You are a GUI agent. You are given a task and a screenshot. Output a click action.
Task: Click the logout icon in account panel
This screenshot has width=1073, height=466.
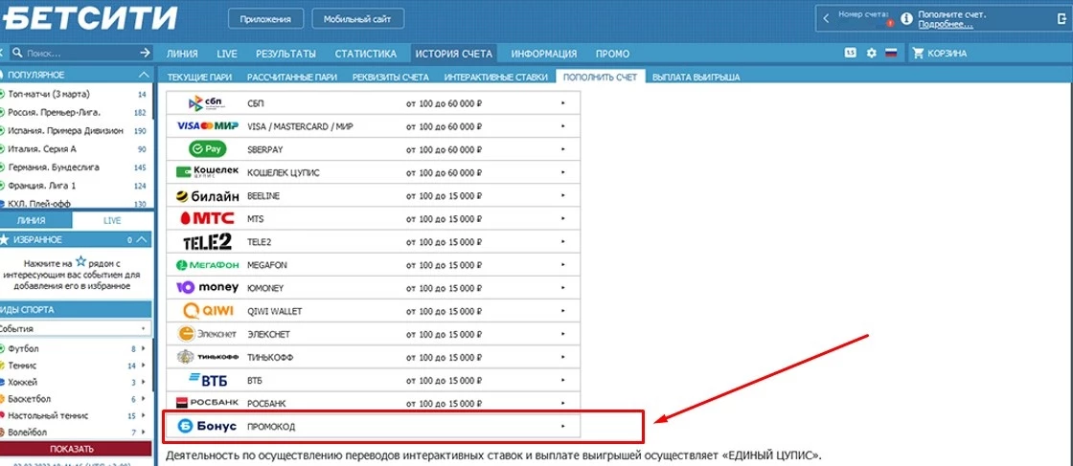[x=1061, y=17]
